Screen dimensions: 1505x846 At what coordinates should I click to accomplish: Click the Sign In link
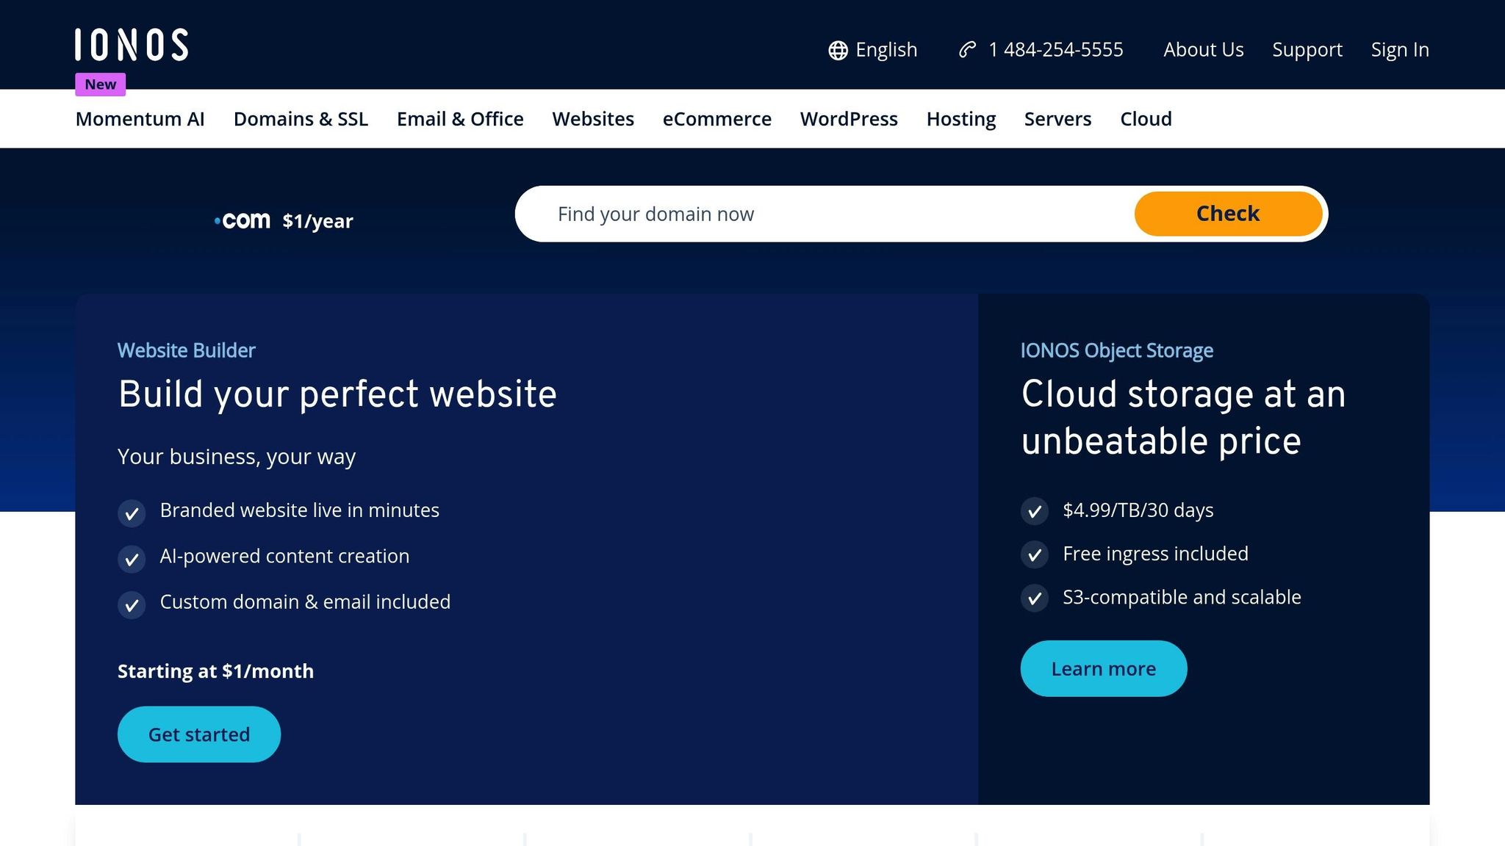(x=1399, y=50)
